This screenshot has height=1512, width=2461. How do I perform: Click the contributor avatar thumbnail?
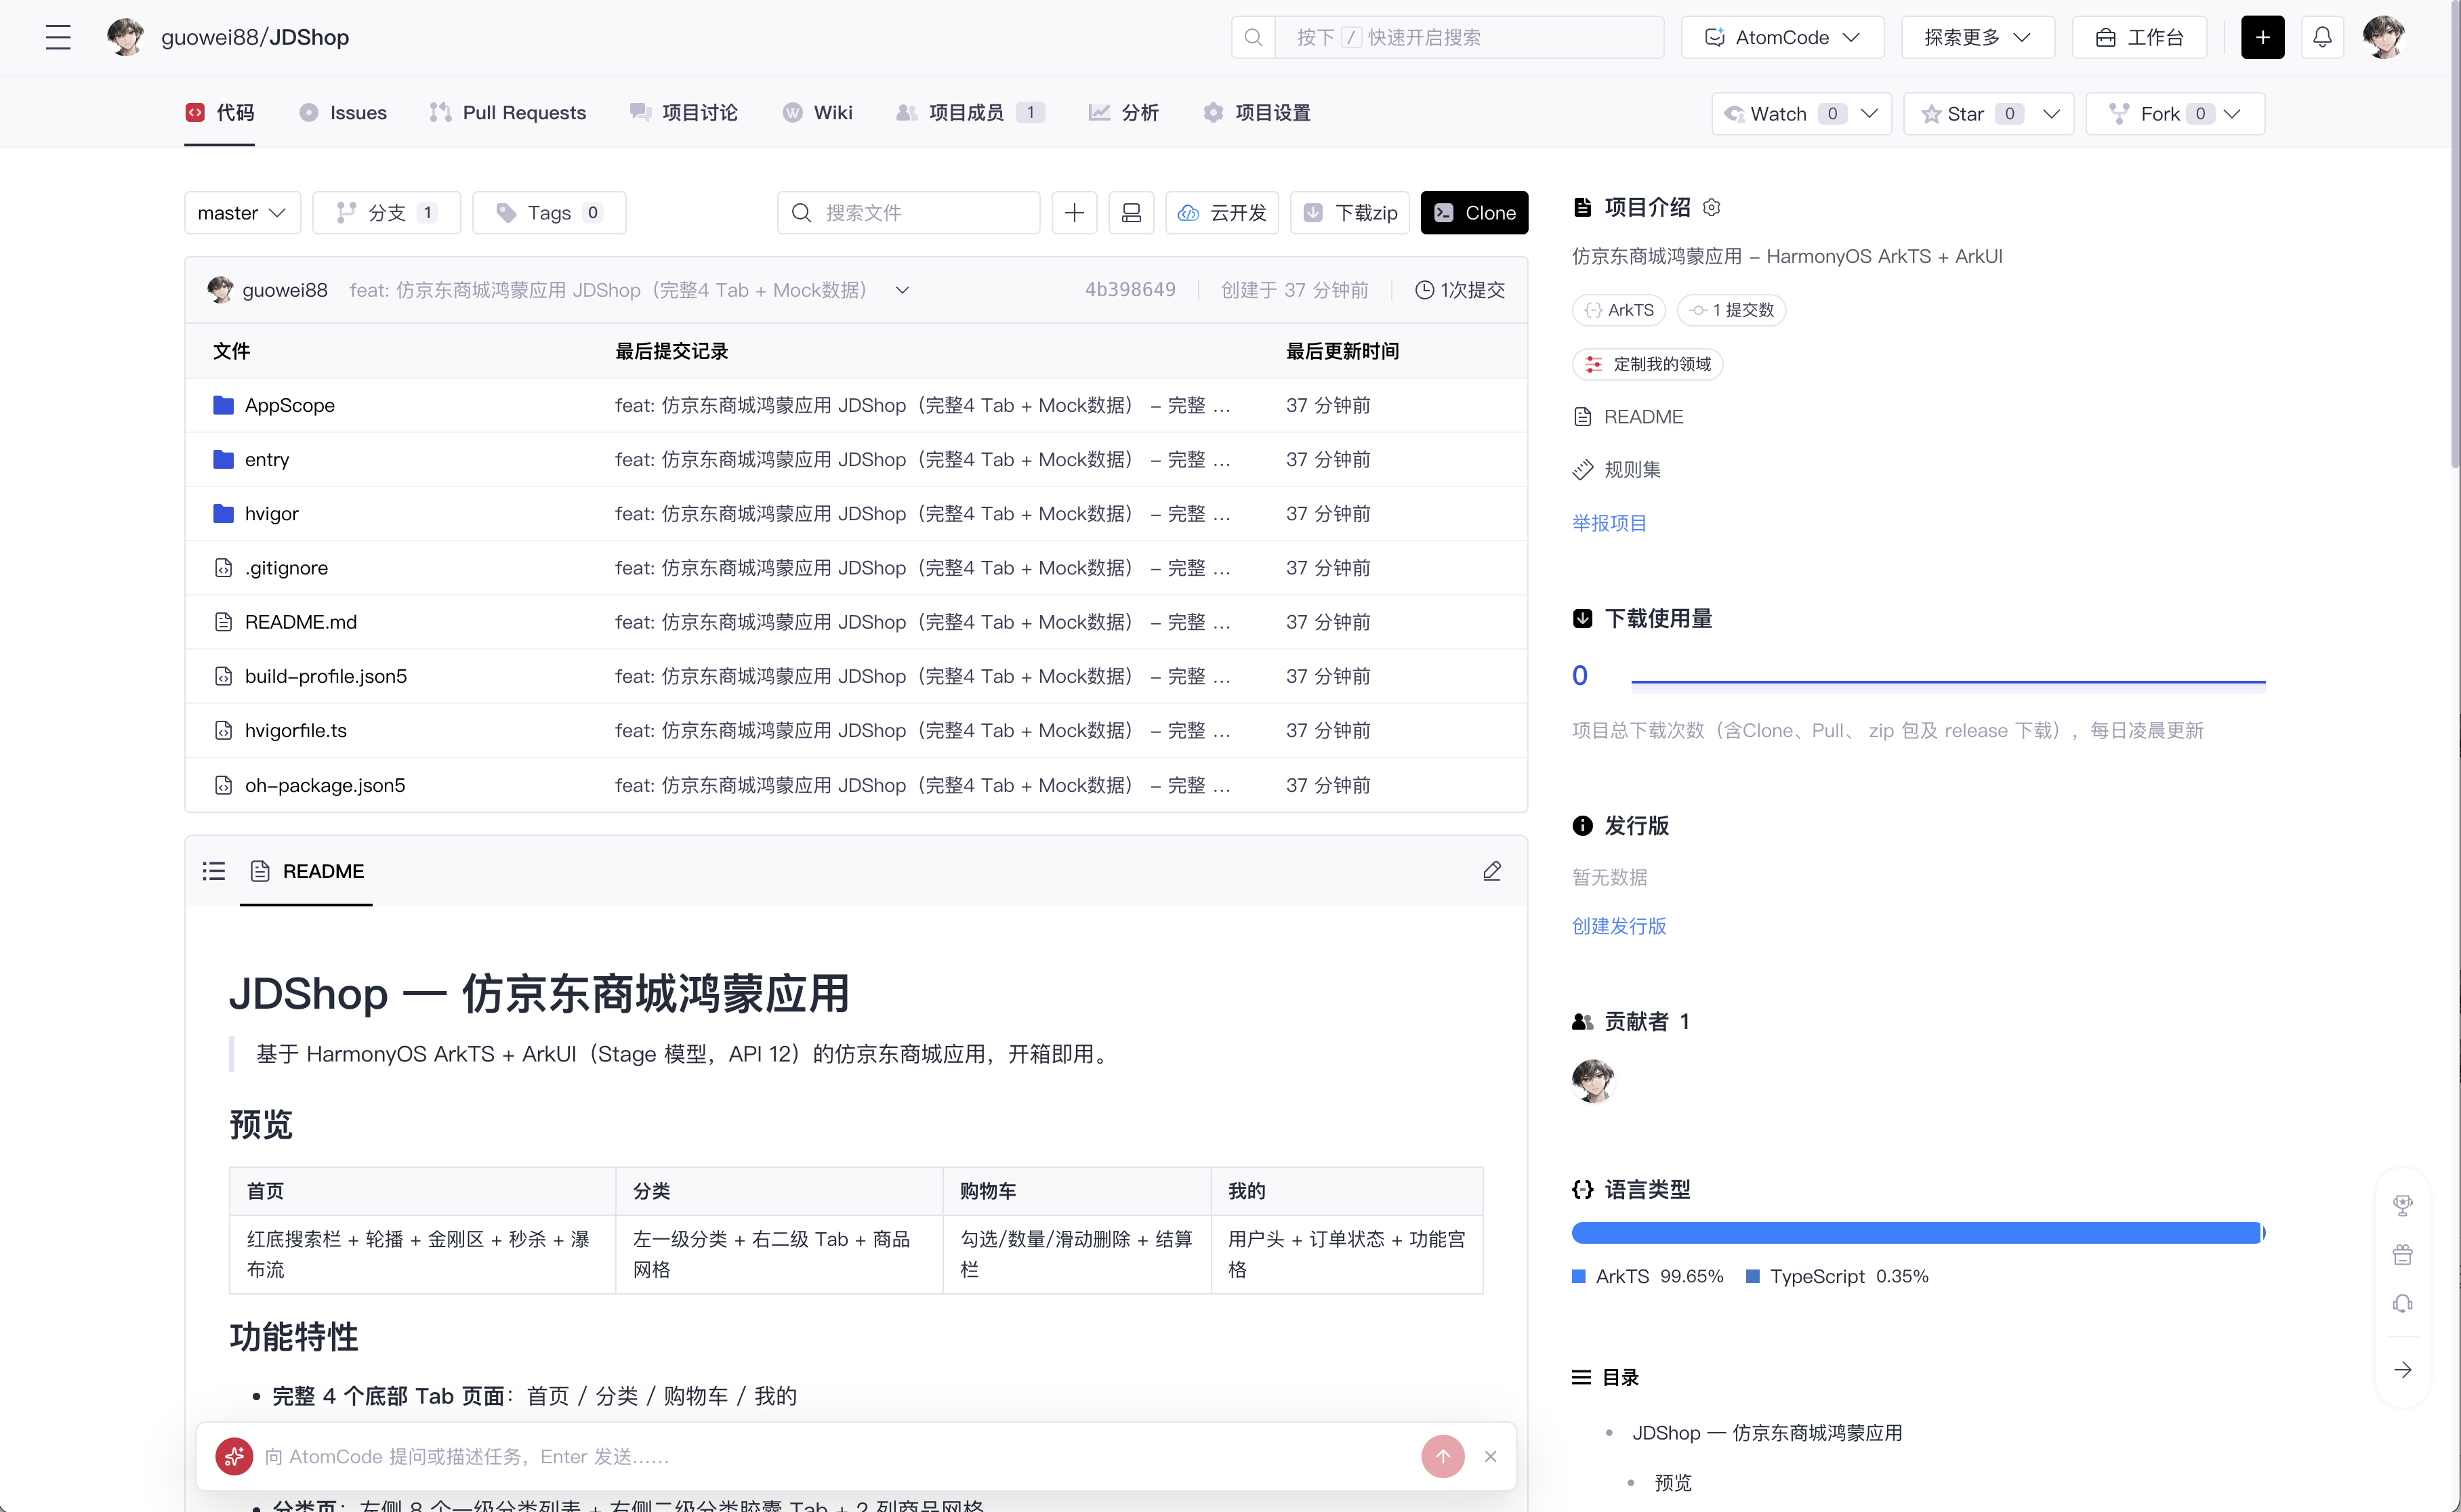1592,1080
